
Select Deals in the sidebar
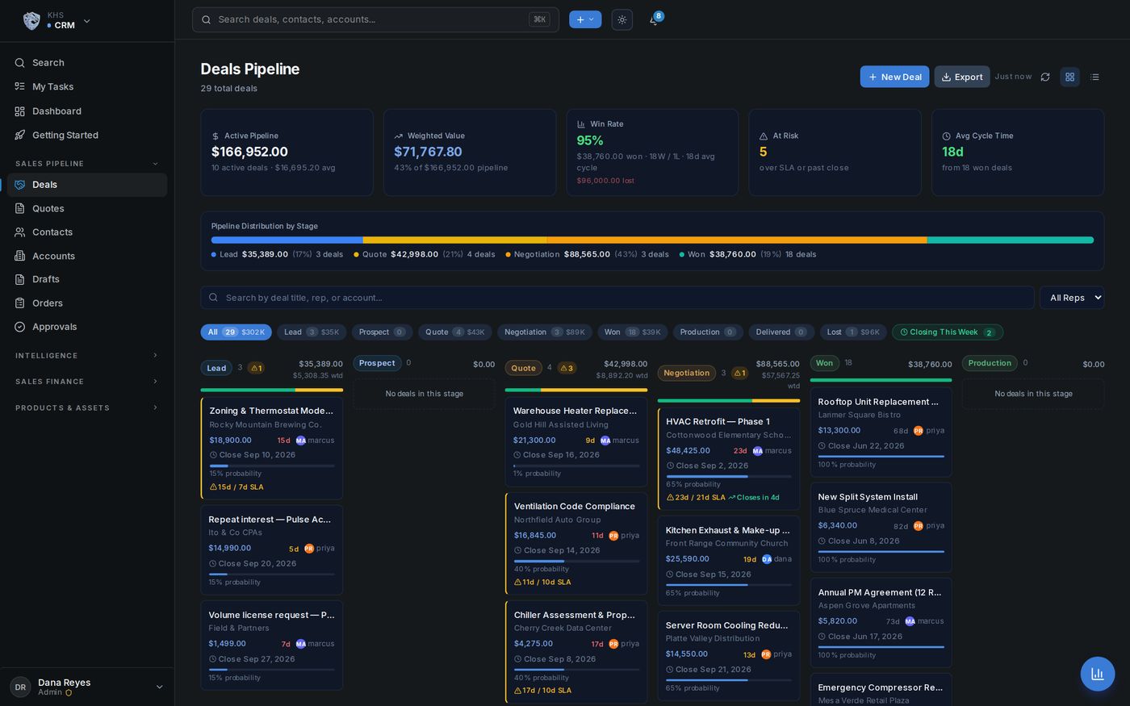[x=87, y=185]
